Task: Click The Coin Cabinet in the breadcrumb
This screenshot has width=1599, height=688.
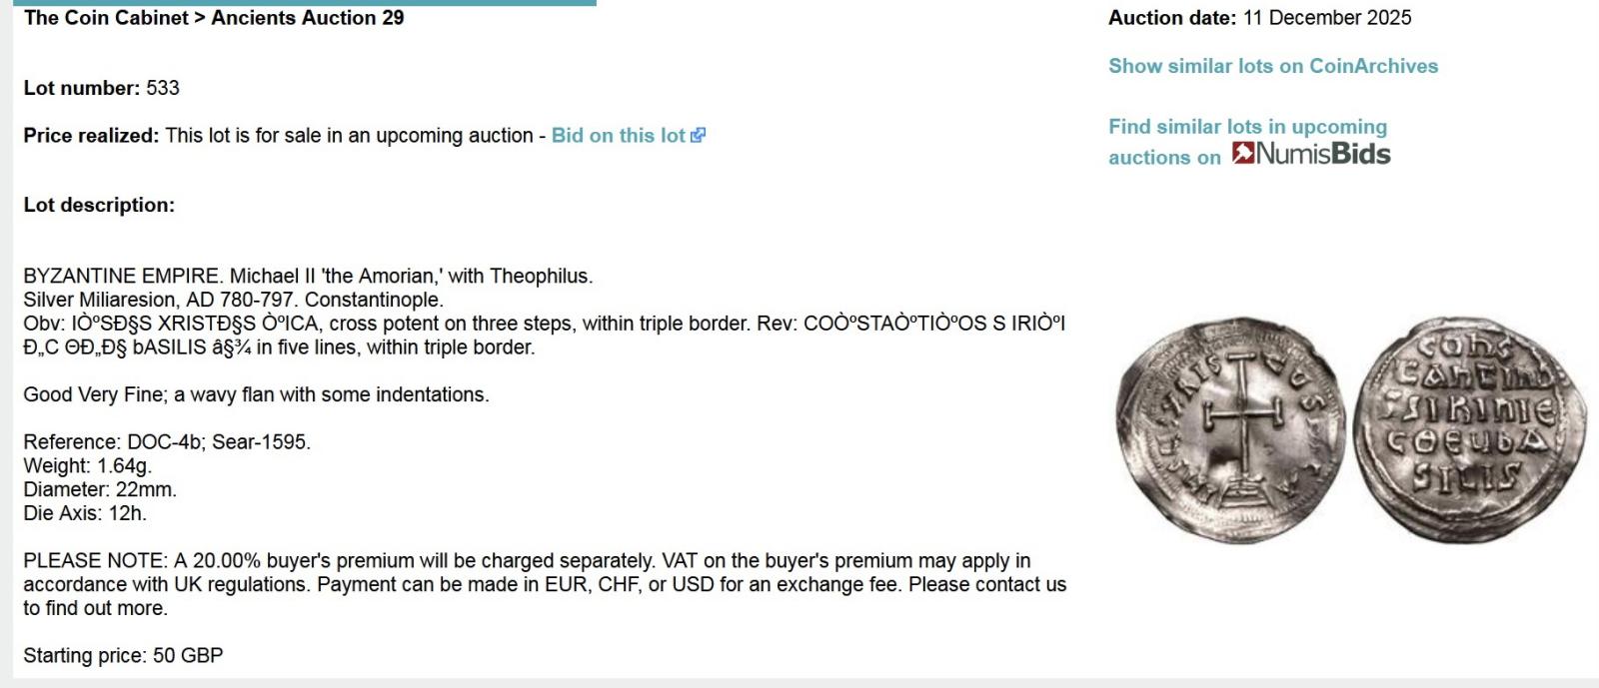Action: (x=106, y=18)
